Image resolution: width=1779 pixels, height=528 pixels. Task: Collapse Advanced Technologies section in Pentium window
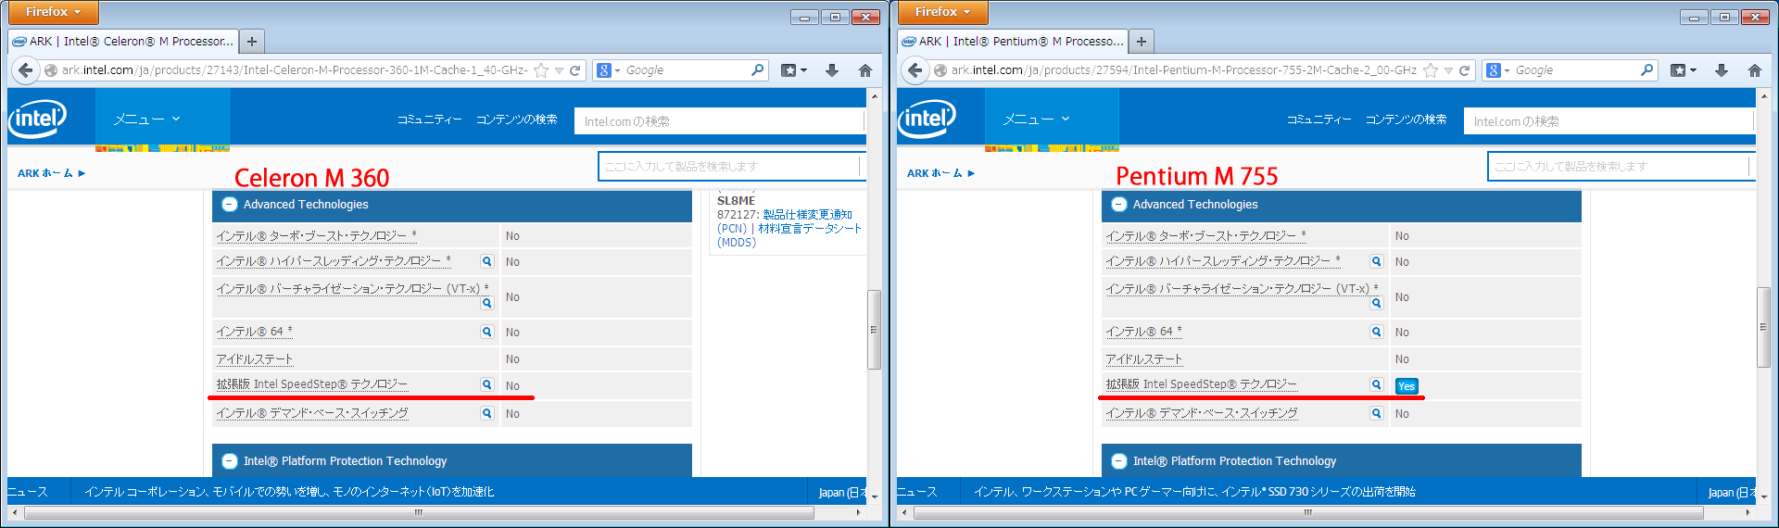point(1119,205)
